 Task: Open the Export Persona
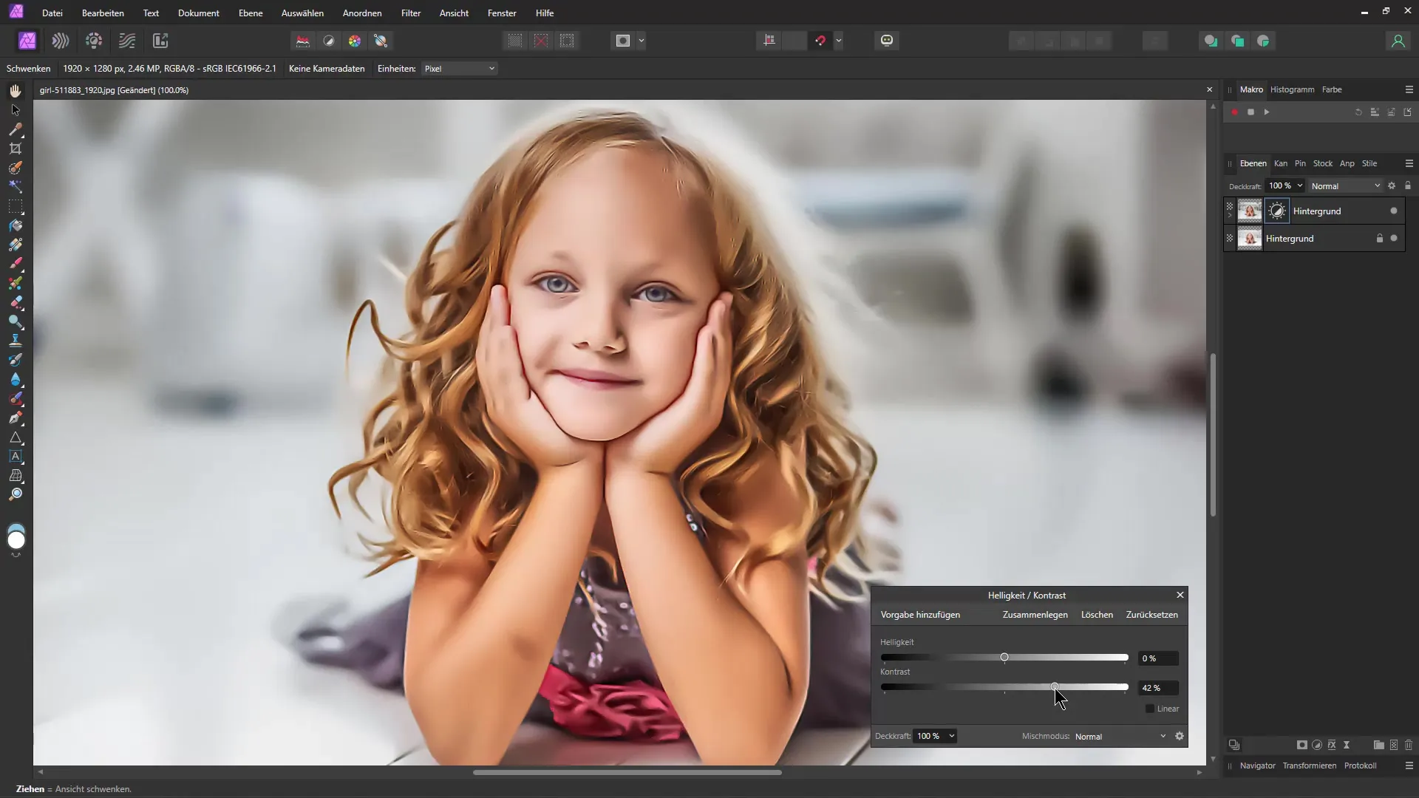pyautogui.click(x=160, y=41)
